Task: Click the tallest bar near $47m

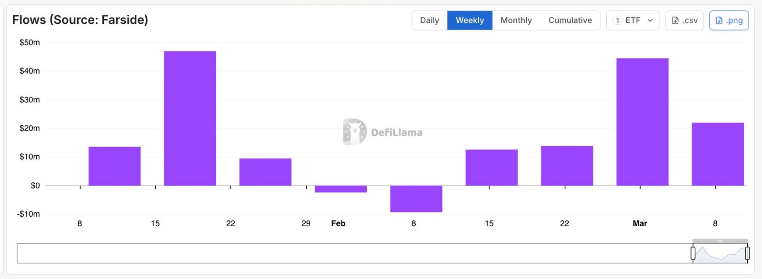Action: tap(190, 118)
